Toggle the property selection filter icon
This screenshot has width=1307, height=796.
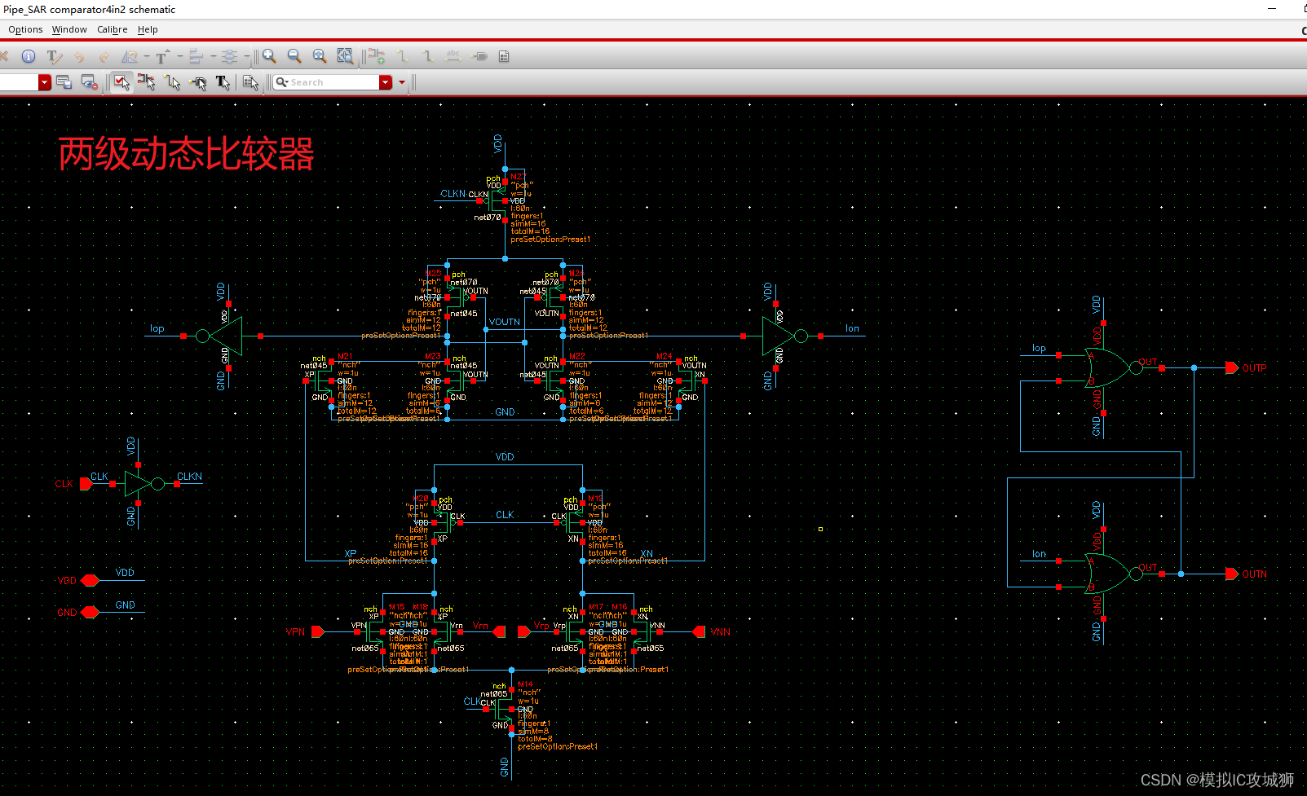[x=250, y=82]
